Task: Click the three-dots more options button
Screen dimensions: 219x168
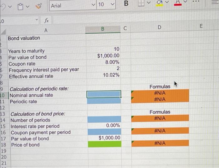Action: point(196,1)
